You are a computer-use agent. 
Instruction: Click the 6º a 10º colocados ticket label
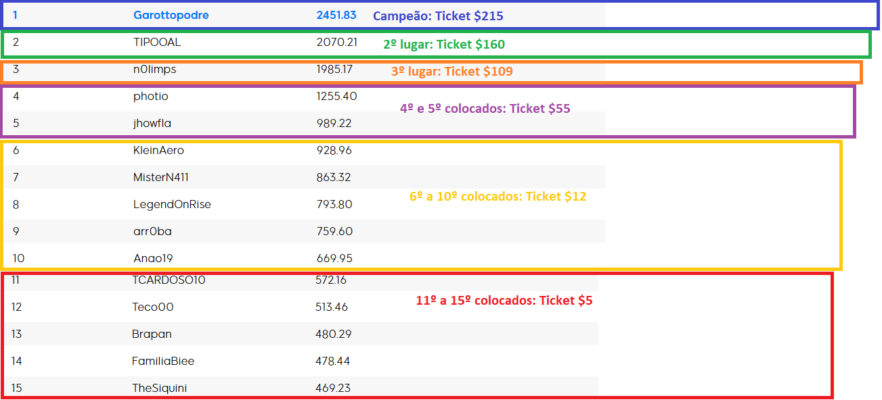[498, 197]
